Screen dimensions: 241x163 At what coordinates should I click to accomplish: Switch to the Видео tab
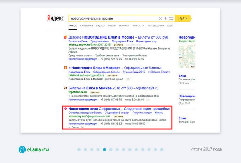pos(100,26)
